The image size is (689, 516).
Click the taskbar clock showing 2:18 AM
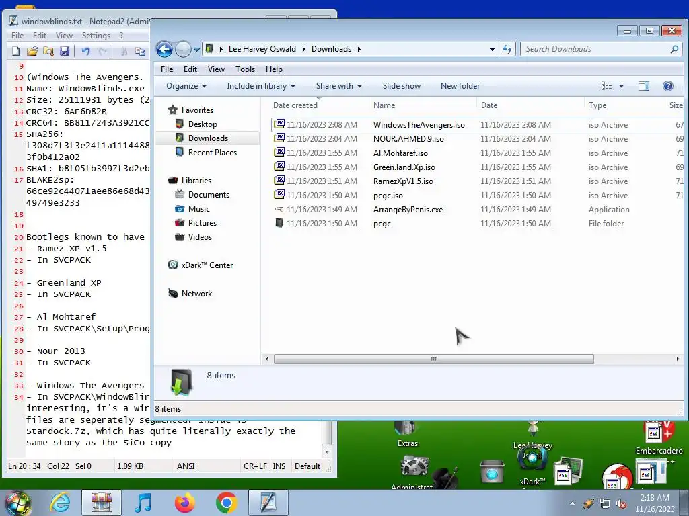click(654, 503)
